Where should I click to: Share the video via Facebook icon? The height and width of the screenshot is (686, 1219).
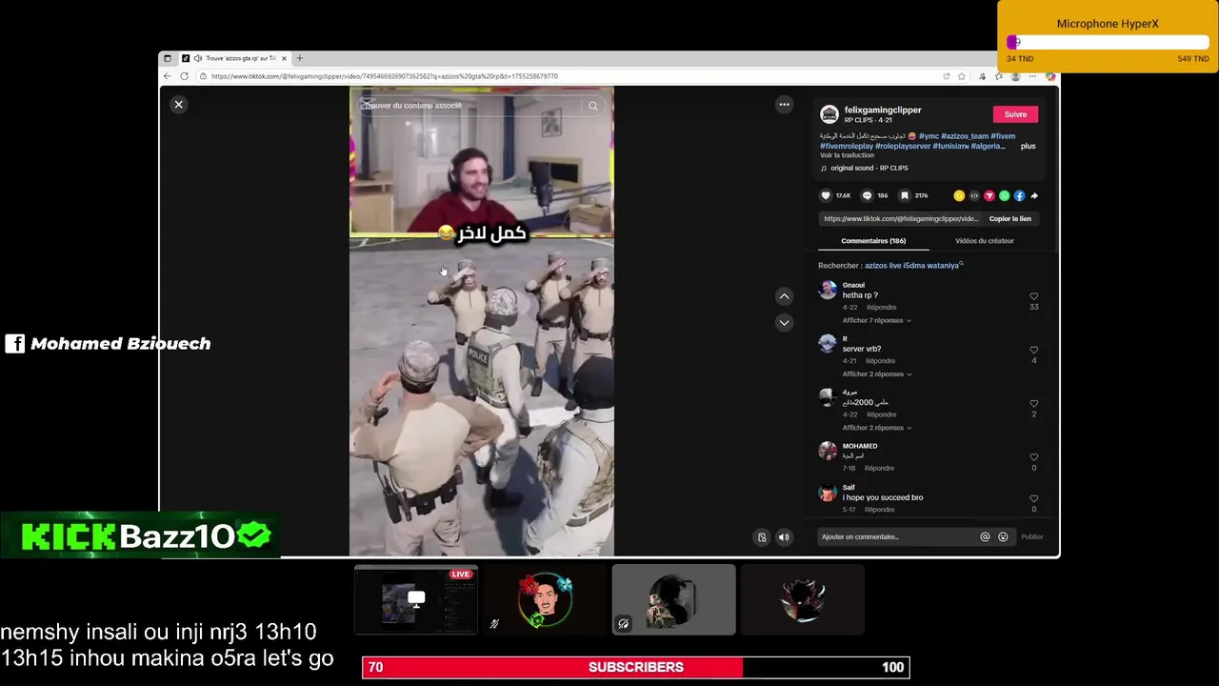(x=1019, y=195)
